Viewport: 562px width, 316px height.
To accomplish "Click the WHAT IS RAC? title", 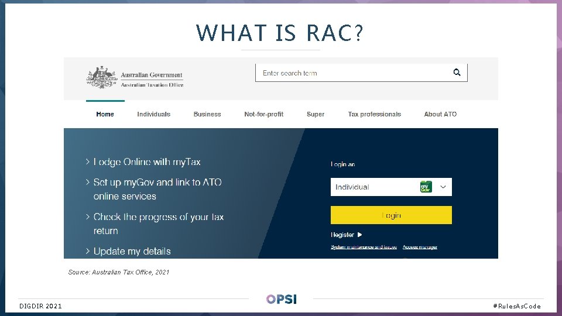I will 280,33.
